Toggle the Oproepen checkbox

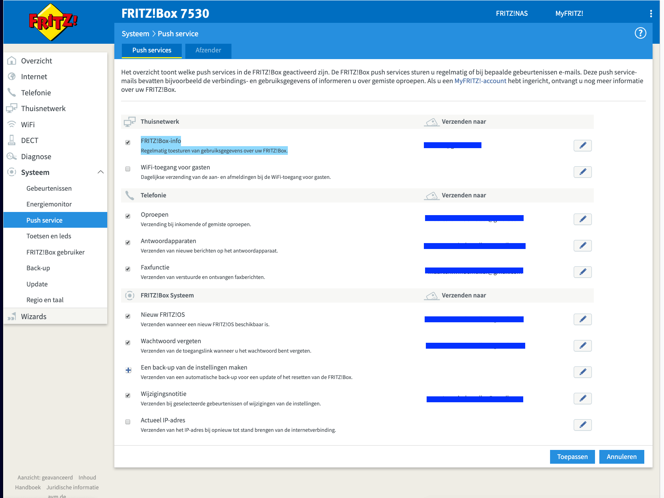[128, 216]
